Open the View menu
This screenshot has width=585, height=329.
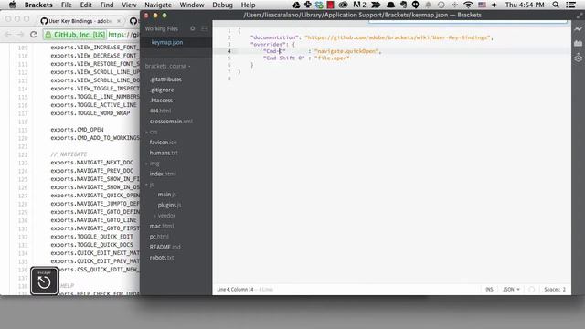click(x=129, y=5)
